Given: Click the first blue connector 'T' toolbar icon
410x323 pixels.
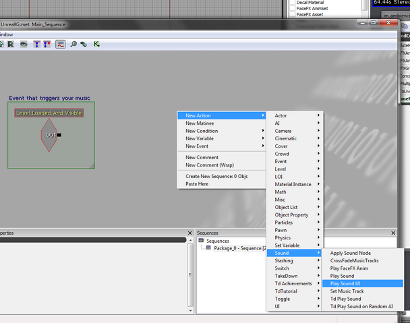Looking at the screenshot, I should (36, 45).
